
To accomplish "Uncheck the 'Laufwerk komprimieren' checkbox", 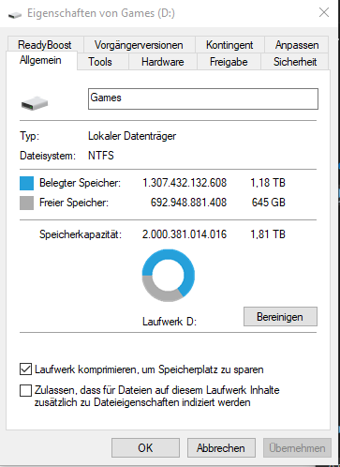I will [25, 369].
